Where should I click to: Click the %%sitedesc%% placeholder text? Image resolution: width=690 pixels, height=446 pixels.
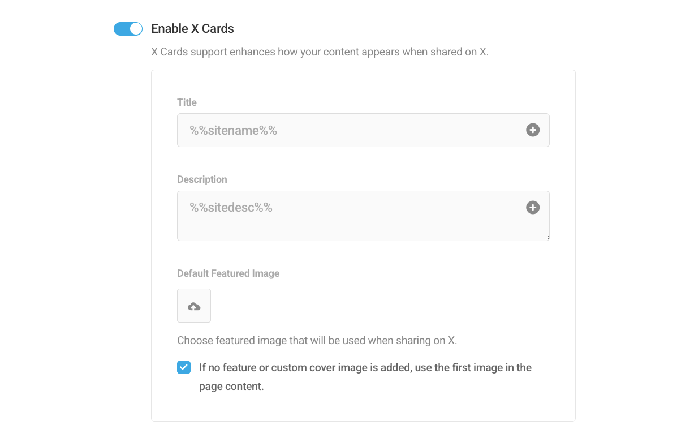point(231,208)
